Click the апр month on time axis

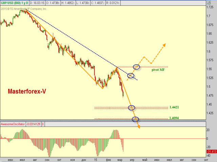click(132, 160)
